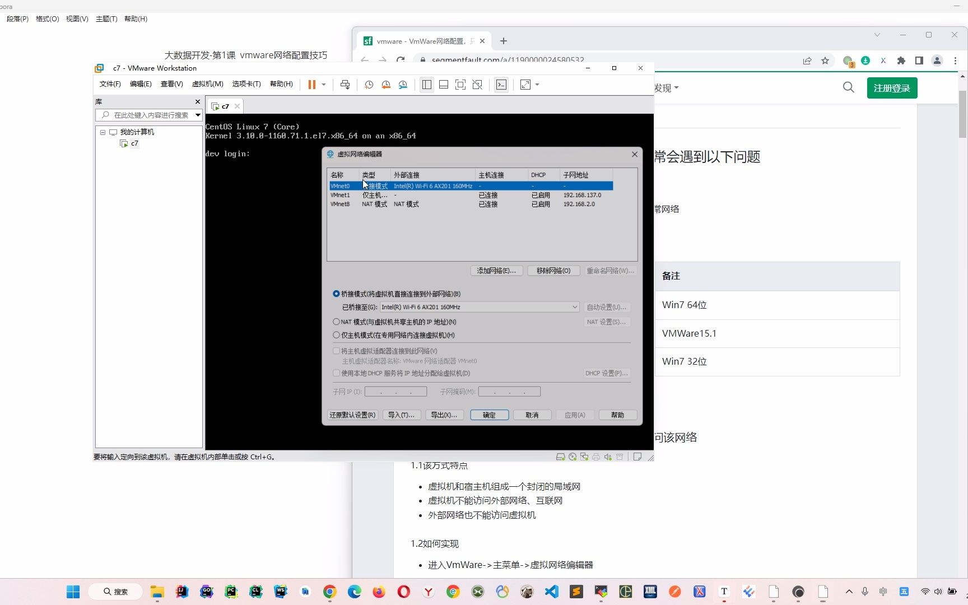Click 取消 in the network editor
The image size is (968, 605).
coord(532,415)
